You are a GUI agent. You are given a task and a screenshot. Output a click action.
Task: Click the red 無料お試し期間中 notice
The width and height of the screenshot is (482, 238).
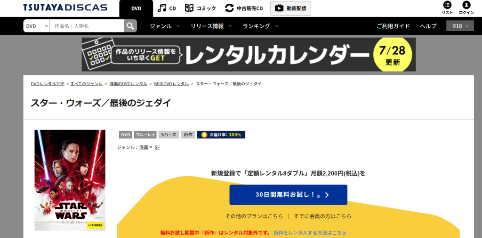215,232
